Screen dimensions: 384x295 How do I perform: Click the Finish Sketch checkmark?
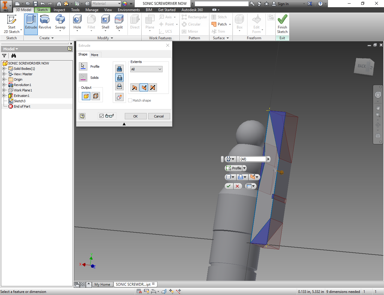coord(282,24)
